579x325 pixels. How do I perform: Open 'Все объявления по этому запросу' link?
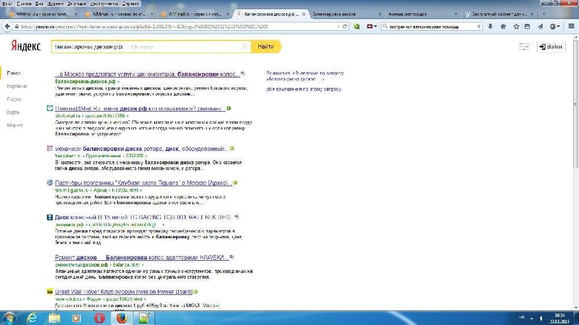click(x=303, y=89)
